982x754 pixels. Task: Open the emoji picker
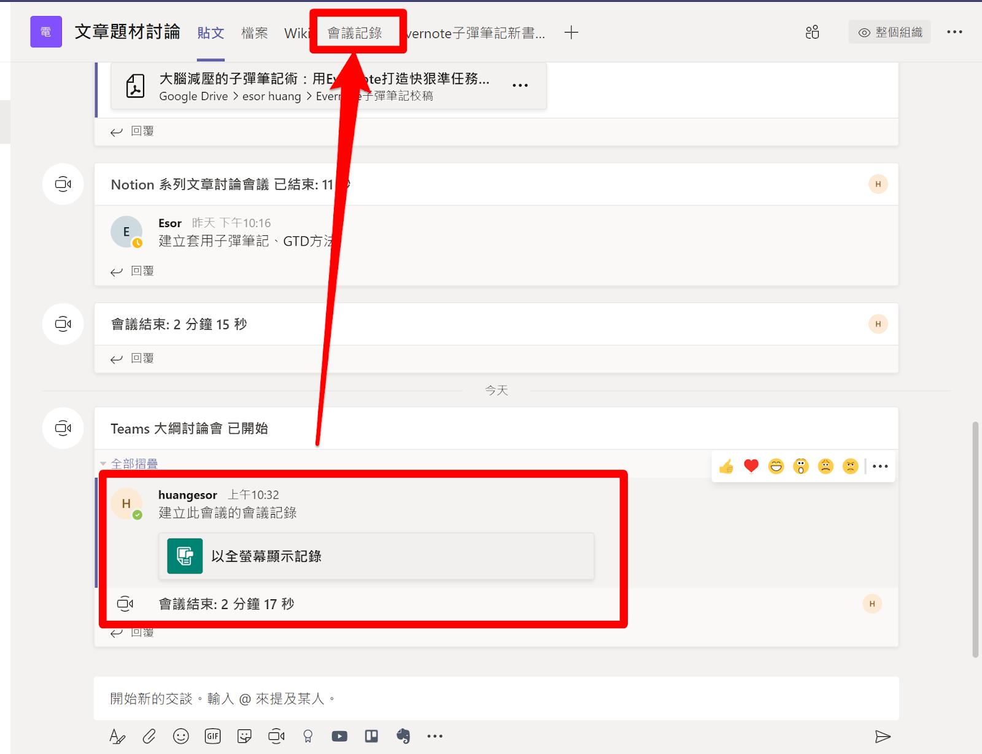pyautogui.click(x=181, y=736)
